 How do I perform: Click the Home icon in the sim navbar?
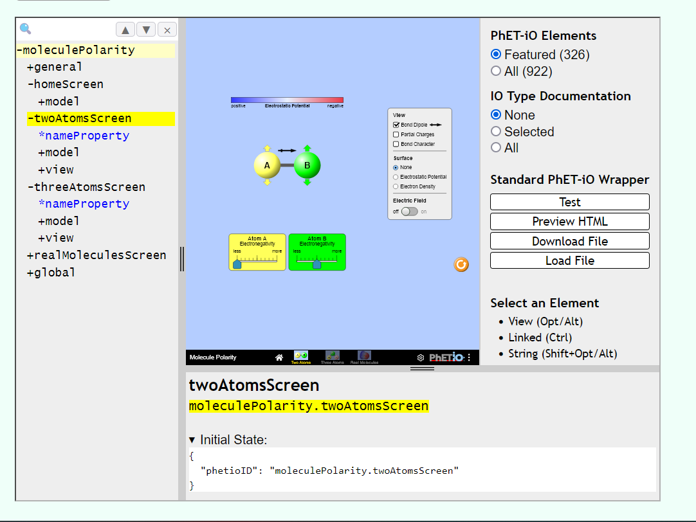coord(280,355)
